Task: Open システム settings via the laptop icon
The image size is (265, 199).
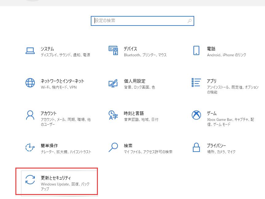Action: (30, 51)
